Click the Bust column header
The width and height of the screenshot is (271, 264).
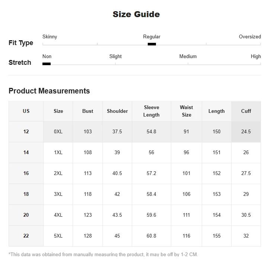click(x=88, y=111)
